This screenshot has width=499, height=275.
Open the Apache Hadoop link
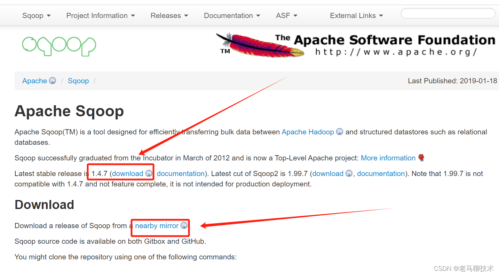pos(308,132)
